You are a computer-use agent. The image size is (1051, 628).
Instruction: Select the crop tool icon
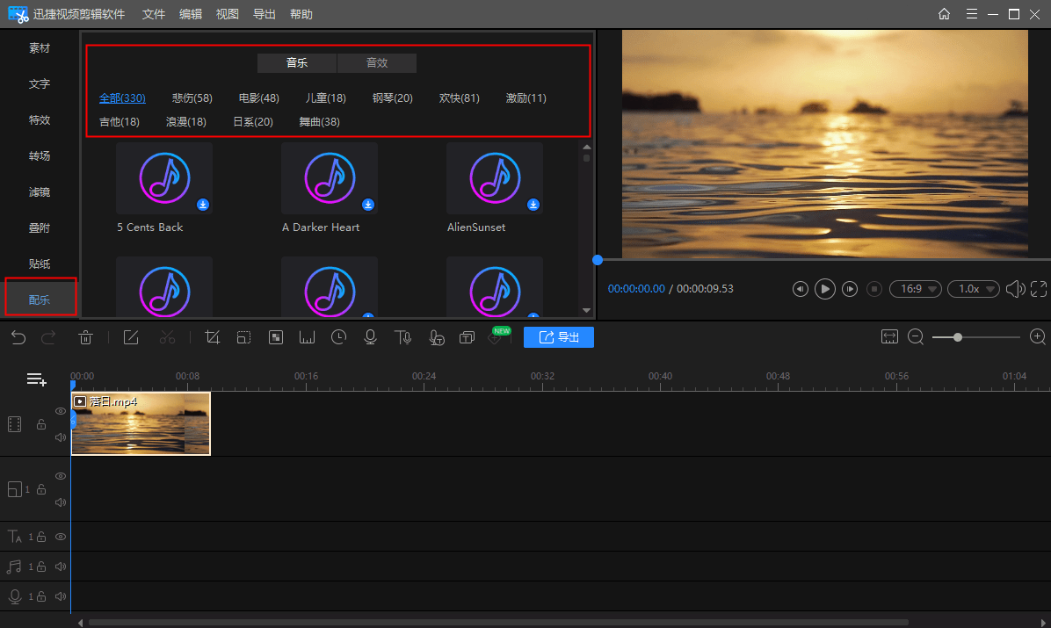pyautogui.click(x=213, y=337)
